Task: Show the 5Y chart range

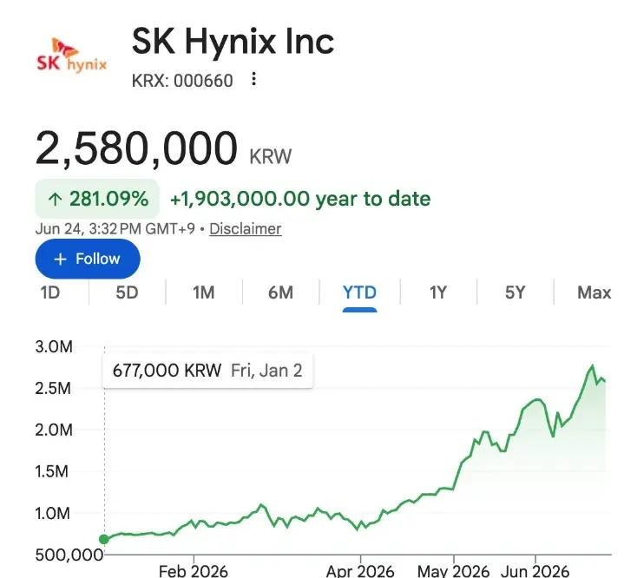Action: pos(516,292)
